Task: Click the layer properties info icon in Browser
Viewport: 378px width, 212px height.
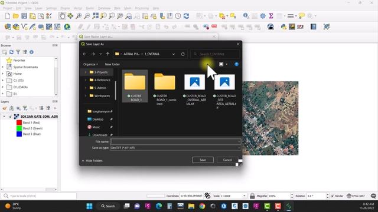Action: point(31,52)
